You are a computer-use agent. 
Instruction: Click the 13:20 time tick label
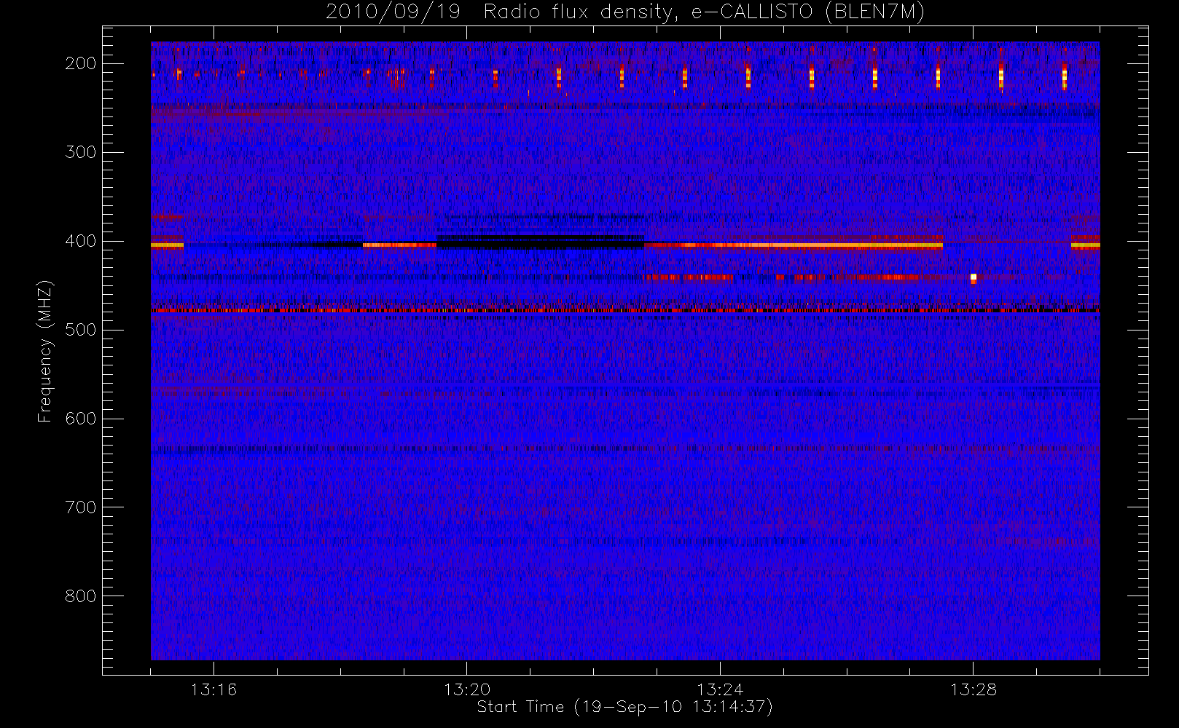(467, 689)
